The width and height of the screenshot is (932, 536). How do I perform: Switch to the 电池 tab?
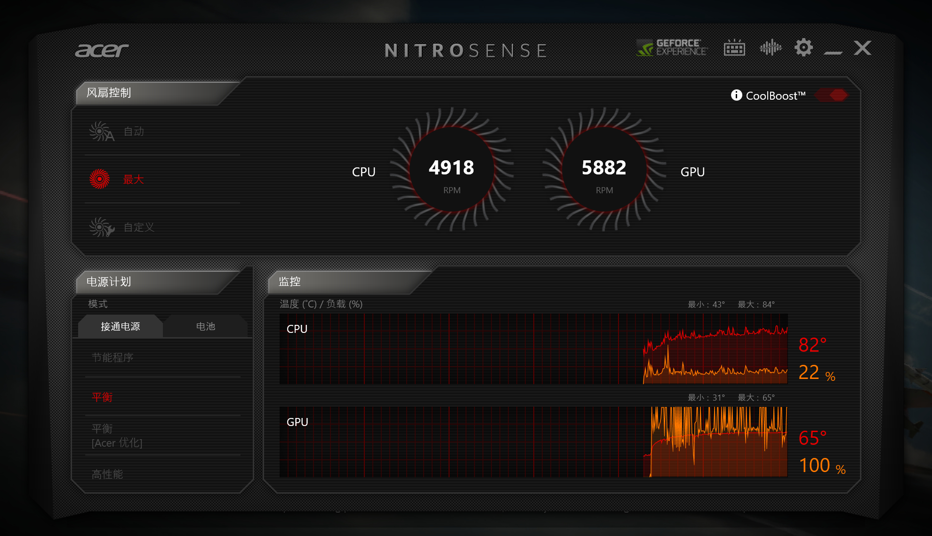(x=206, y=326)
